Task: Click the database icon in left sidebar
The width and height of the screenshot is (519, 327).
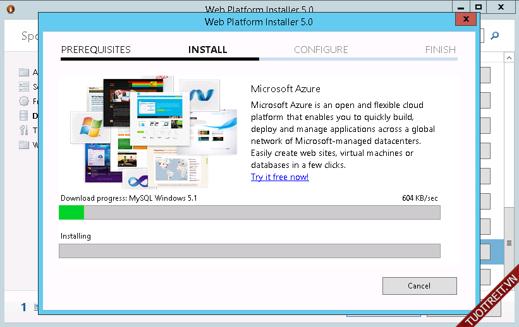Action: point(24,116)
